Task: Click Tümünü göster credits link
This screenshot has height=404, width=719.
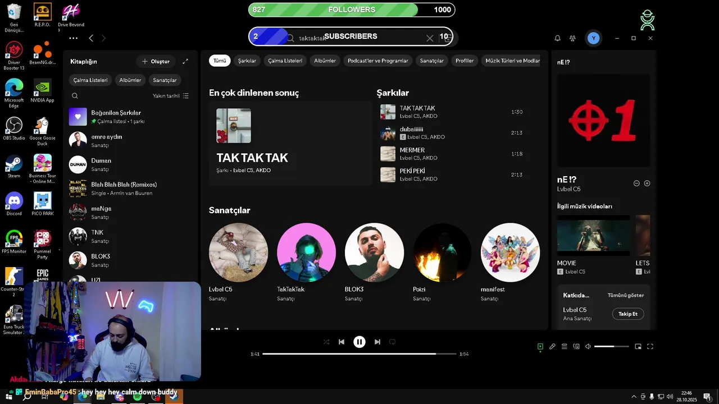Action: click(x=626, y=295)
